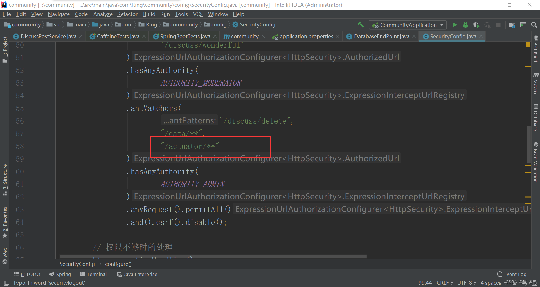540x287 pixels.
Task: Open the Event Log
Action: pyautogui.click(x=512, y=274)
